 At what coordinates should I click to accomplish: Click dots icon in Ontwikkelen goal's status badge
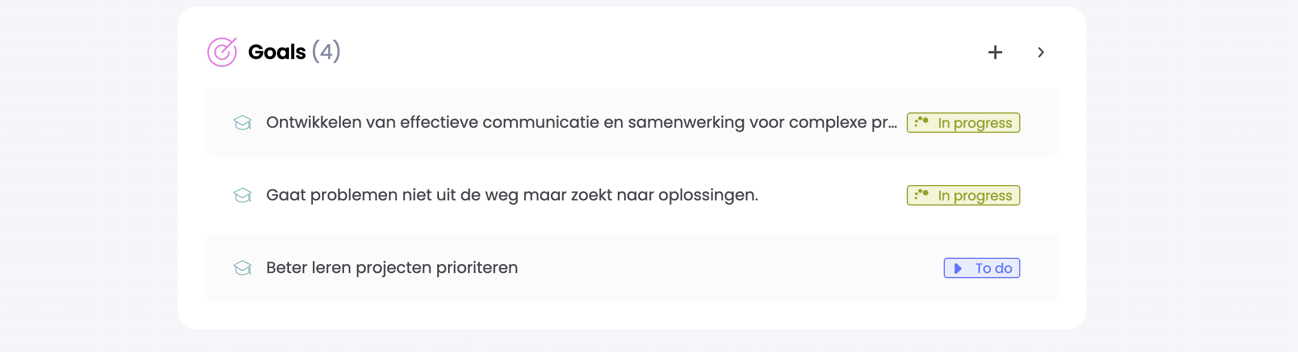point(922,122)
